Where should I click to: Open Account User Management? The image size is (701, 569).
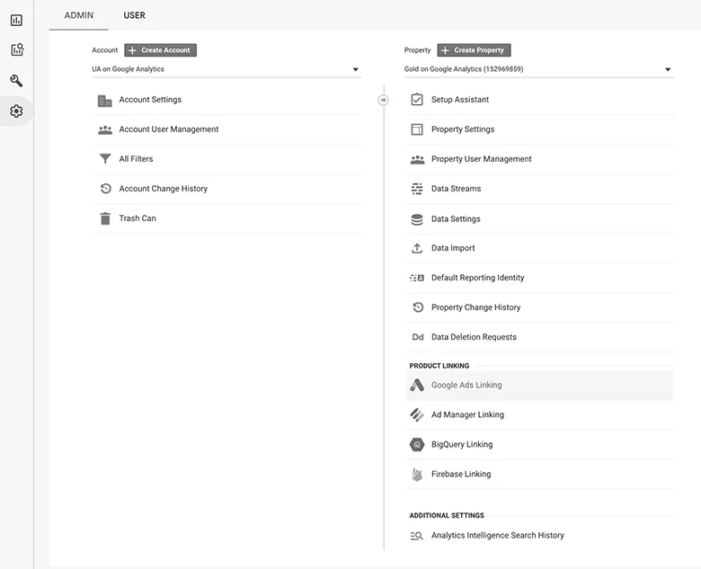[x=227, y=129]
